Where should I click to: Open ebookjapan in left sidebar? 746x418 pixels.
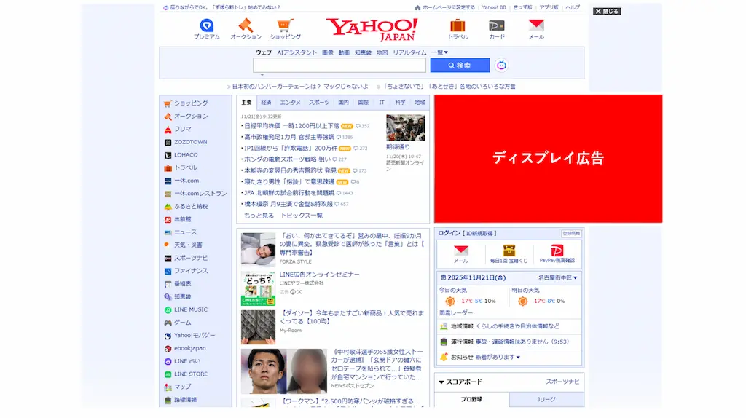pos(189,348)
